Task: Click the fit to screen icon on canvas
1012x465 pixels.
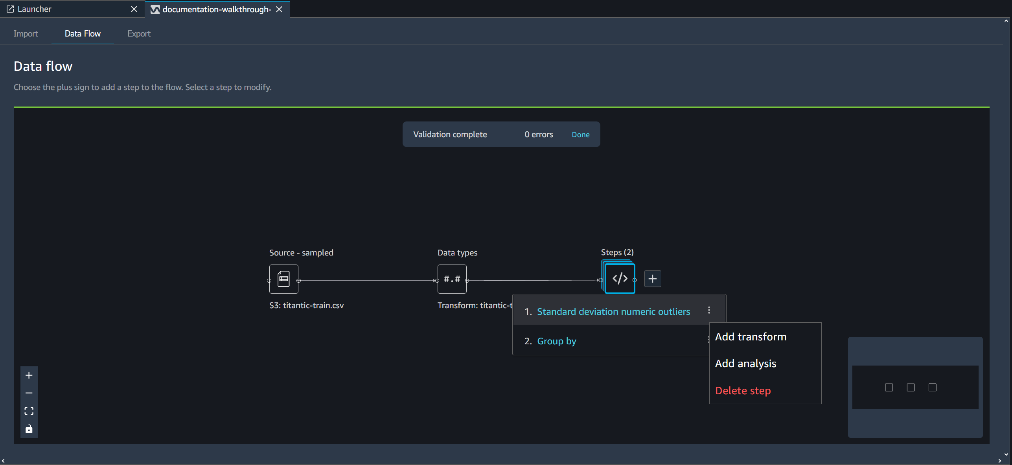Action: [x=28, y=411]
